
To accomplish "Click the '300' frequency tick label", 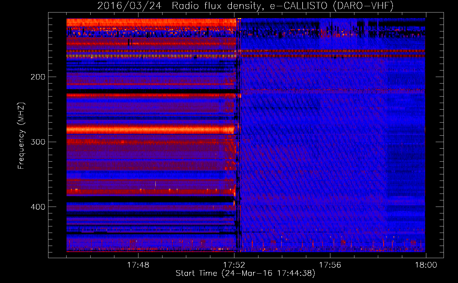I will pyautogui.click(x=38, y=142).
